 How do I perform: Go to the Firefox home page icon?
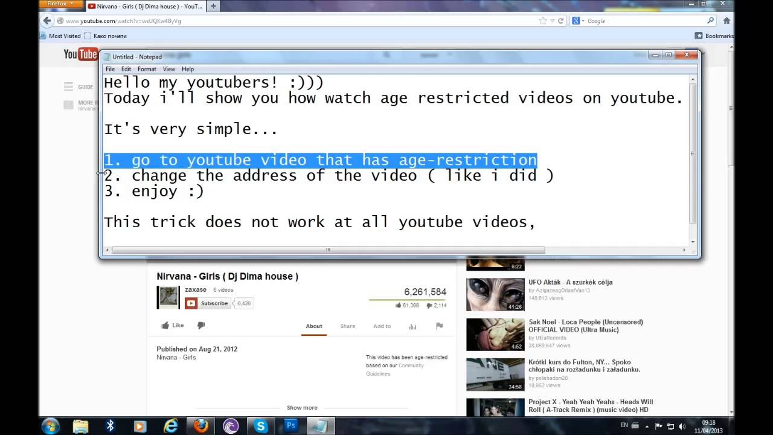pyautogui.click(x=726, y=21)
